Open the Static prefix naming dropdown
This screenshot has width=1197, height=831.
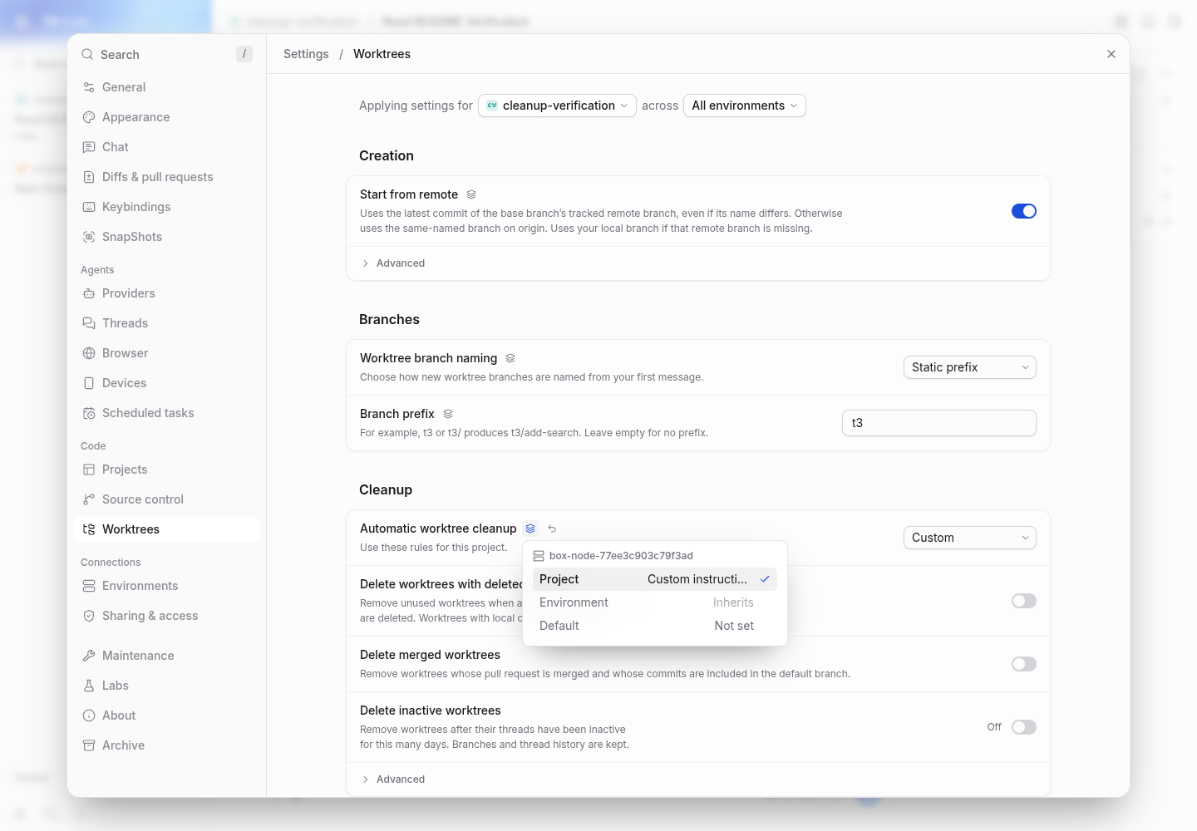(x=970, y=367)
